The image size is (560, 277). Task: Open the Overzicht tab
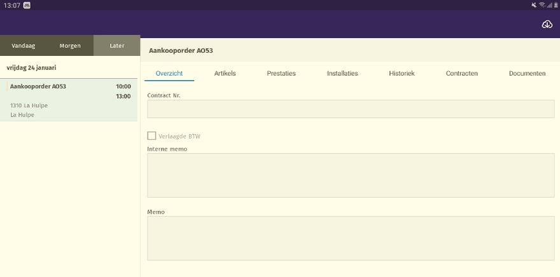169,73
